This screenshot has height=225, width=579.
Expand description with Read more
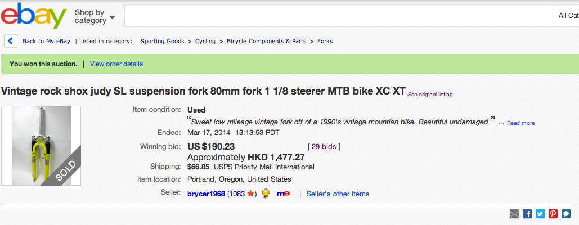(x=520, y=123)
